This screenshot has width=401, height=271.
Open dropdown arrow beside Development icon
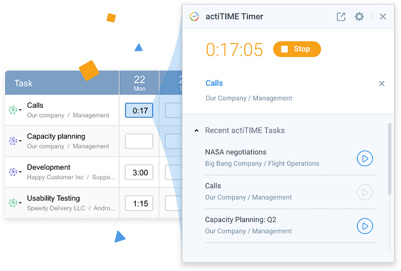[20, 172]
